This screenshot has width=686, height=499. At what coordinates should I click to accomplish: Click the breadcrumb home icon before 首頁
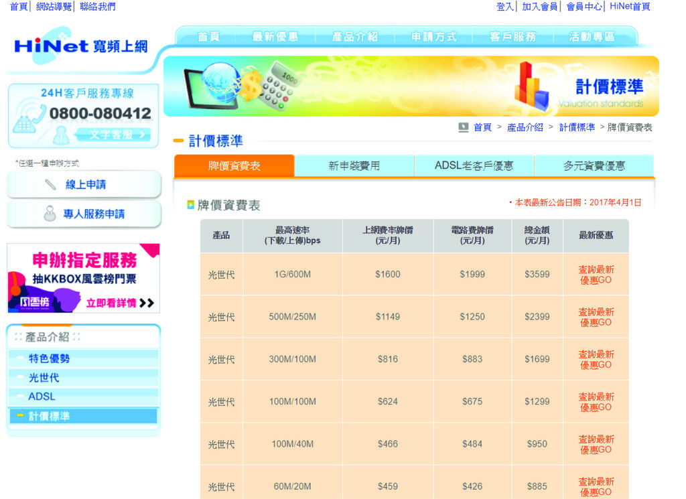464,127
